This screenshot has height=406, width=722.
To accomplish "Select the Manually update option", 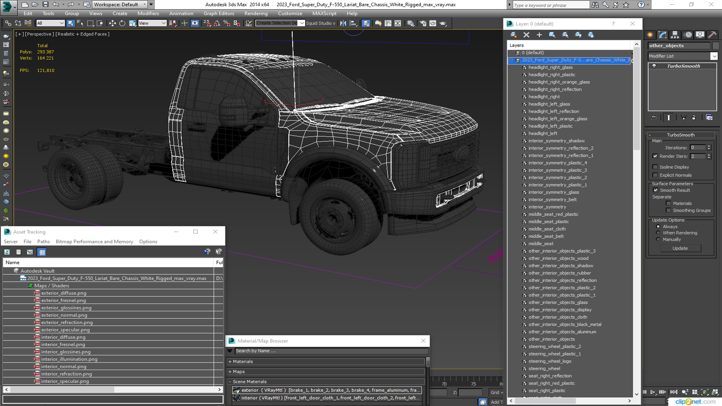I will click(658, 239).
